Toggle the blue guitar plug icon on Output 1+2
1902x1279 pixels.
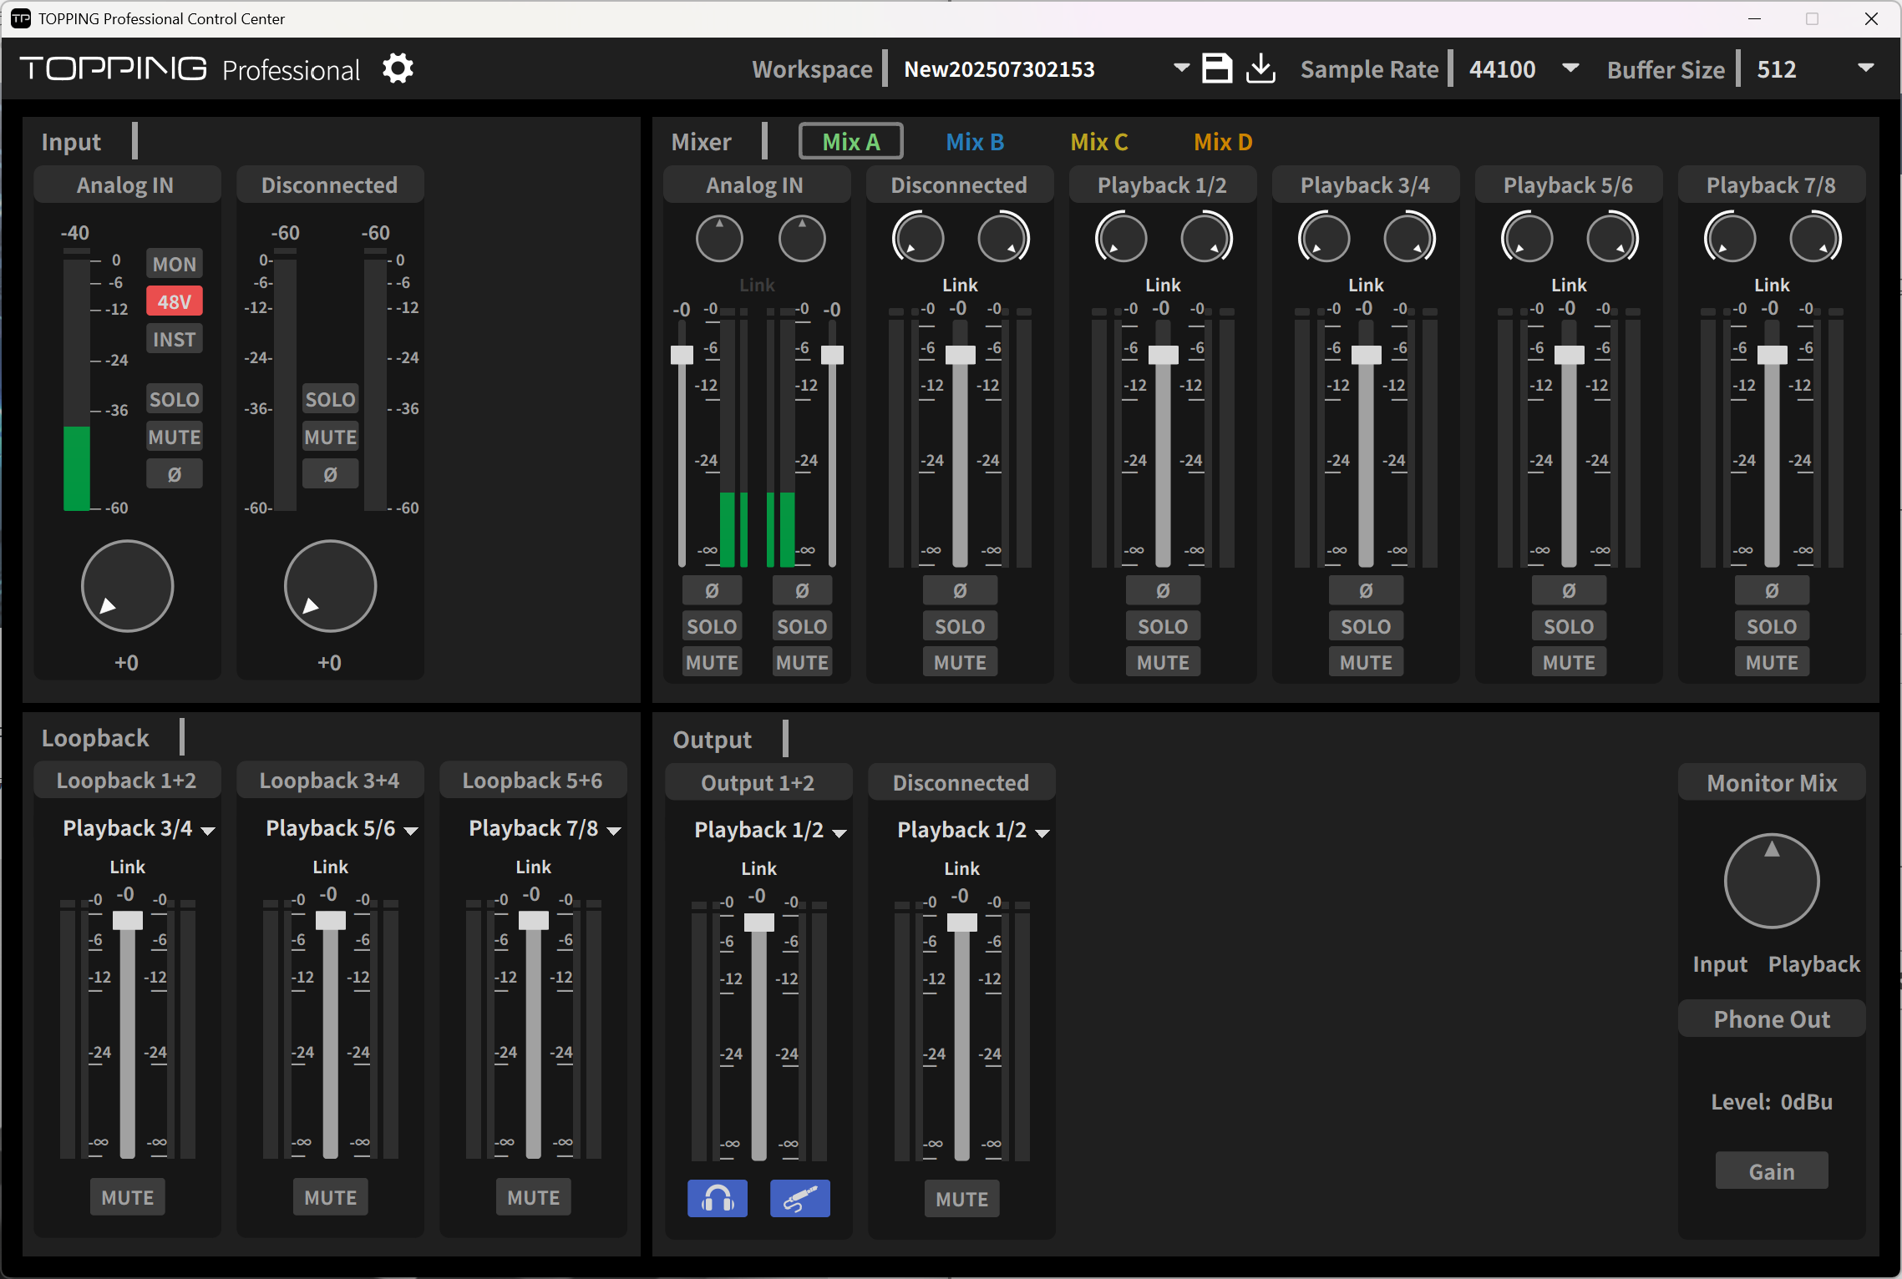799,1199
